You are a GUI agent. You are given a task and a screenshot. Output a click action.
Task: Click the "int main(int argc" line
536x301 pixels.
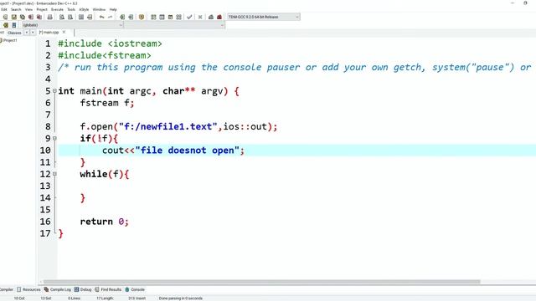148,91
